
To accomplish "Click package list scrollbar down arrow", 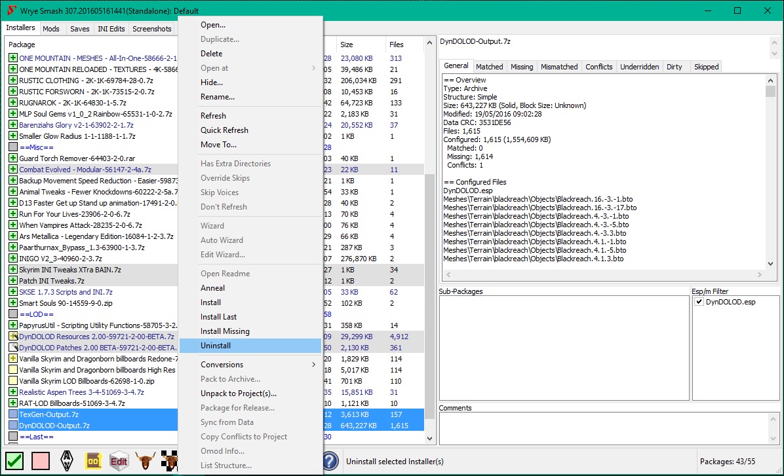I will coord(429,439).
